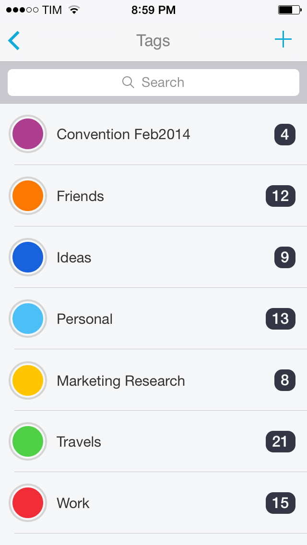Tap the Friends count badge 12

(280, 196)
